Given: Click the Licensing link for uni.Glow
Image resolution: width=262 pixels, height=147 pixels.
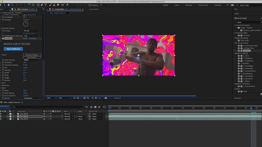Looking at the screenshot, I should click(32, 38).
